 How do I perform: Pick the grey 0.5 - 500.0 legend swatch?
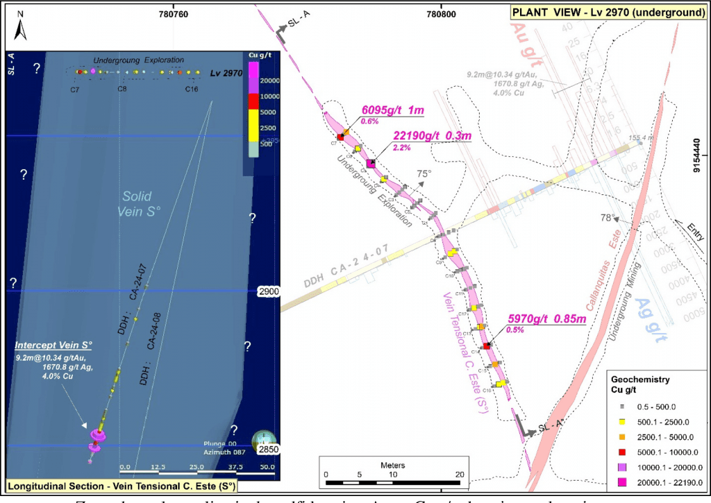(622, 407)
